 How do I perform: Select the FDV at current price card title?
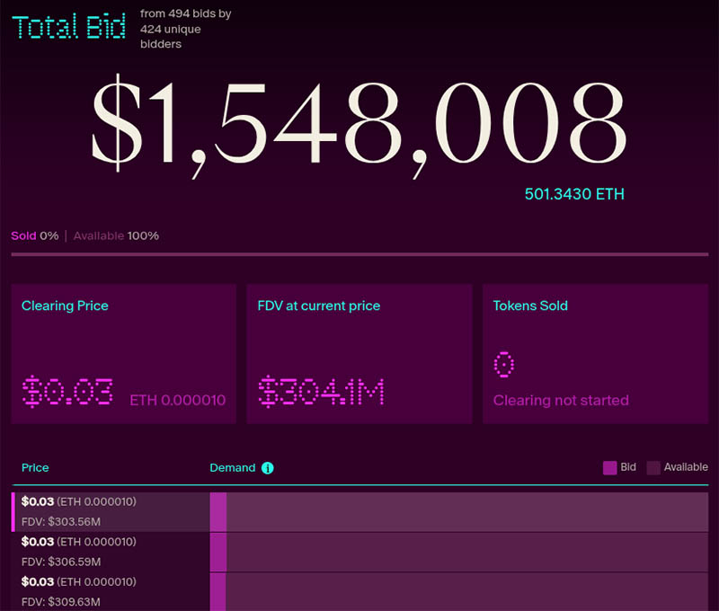319,305
